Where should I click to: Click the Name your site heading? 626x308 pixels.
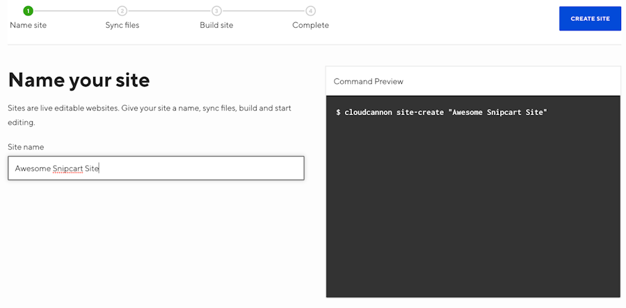tap(79, 80)
